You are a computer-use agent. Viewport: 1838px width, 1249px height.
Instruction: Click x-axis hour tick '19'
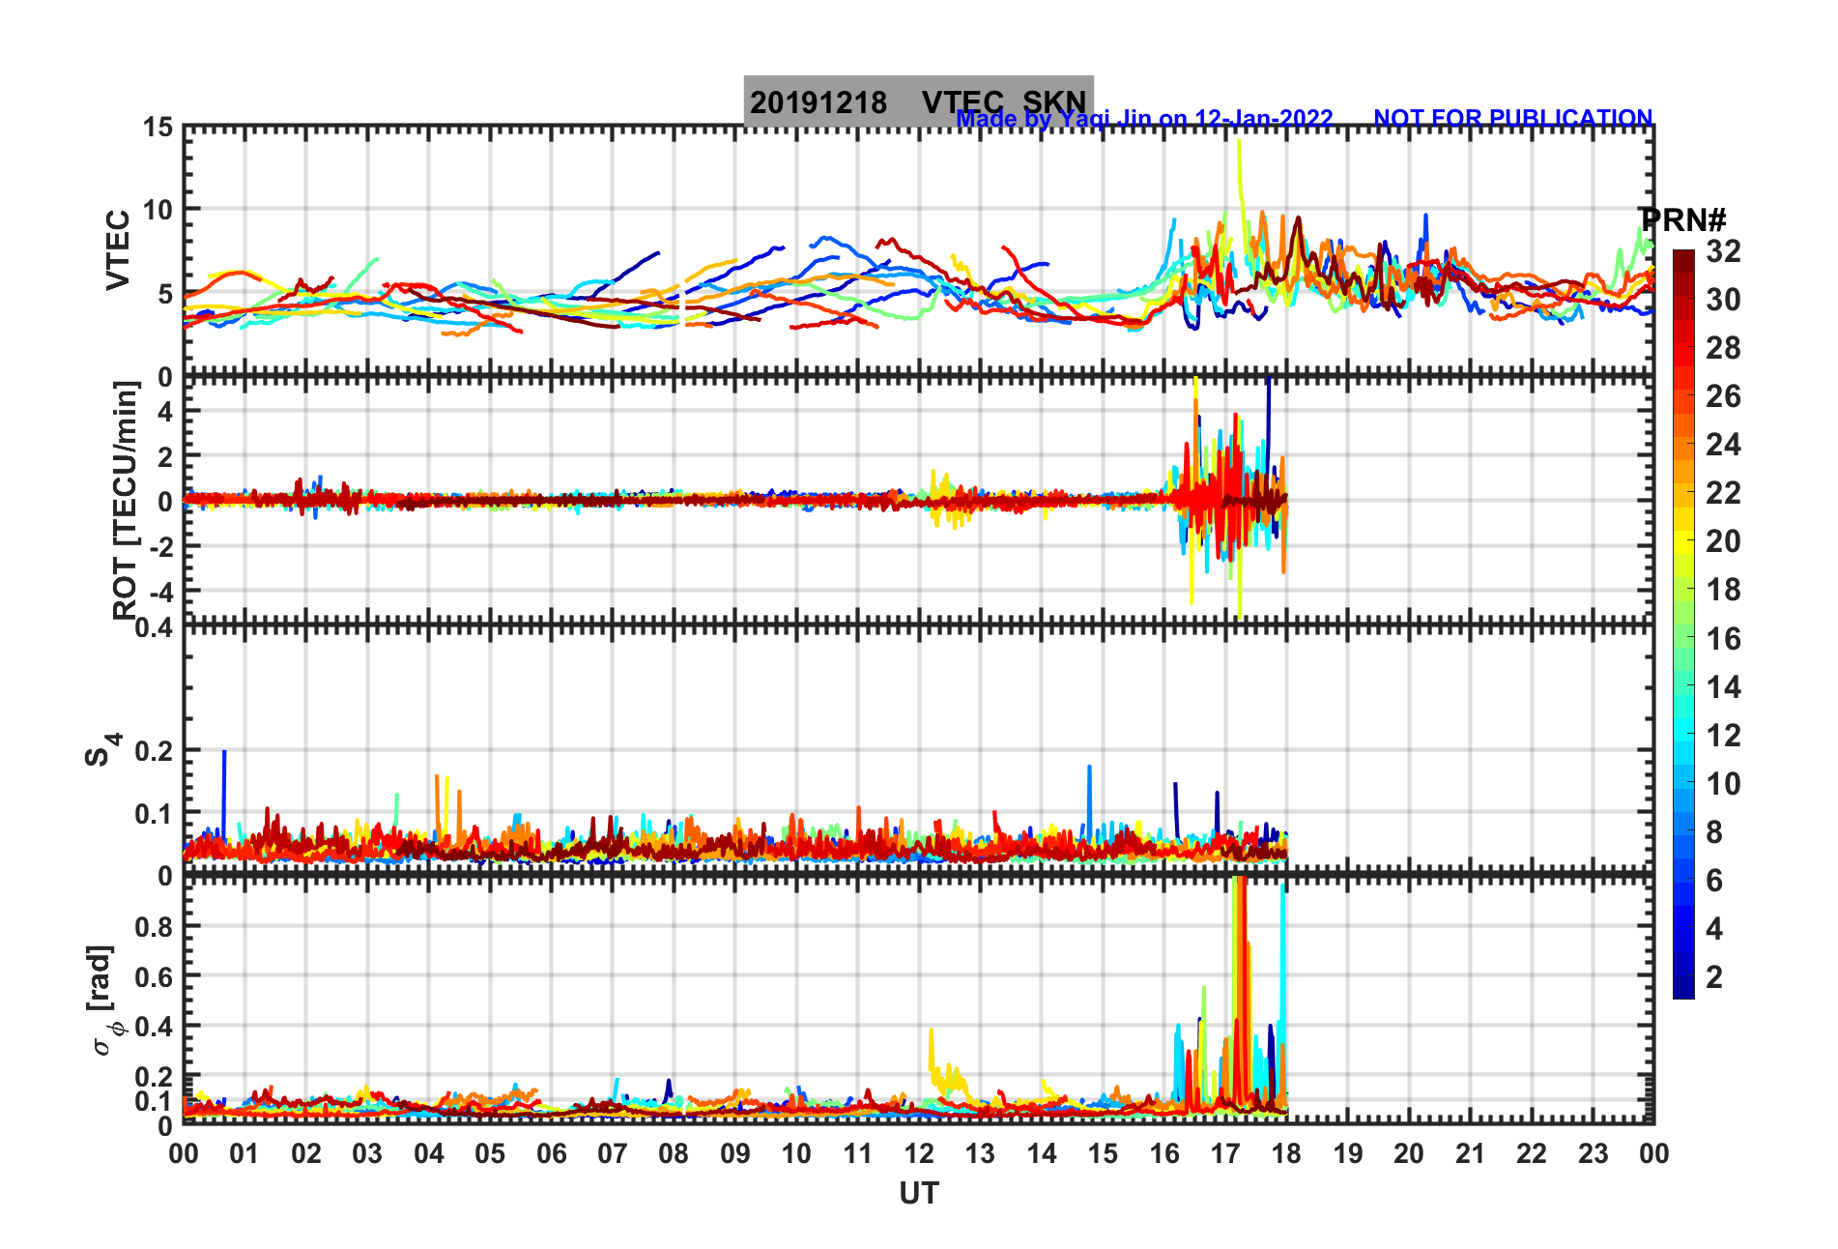[1348, 1153]
